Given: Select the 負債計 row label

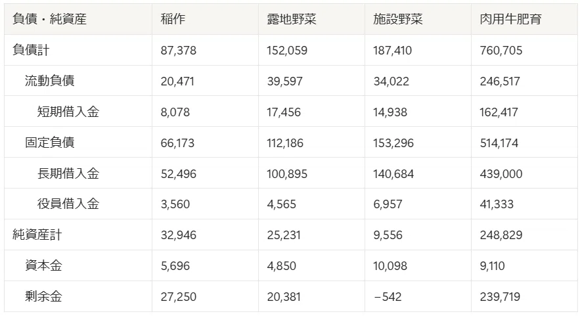Looking at the screenshot, I should (78, 51).
